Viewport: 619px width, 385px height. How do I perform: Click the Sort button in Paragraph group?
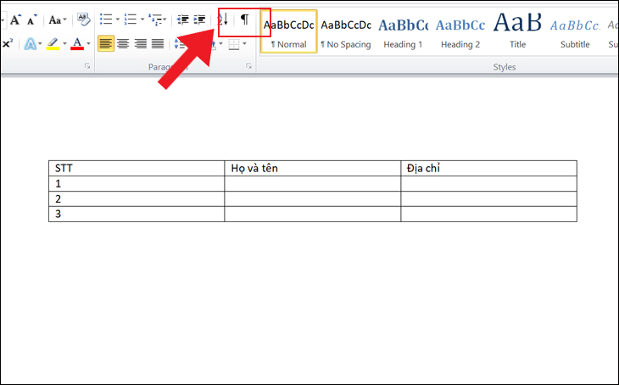[x=224, y=20]
